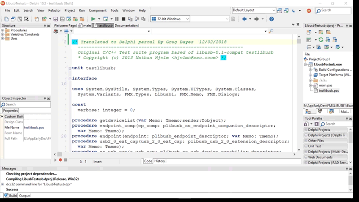Viewport: 359px width, 202px height.
Task: Click the File Name value testlibusb.pas
Action: tap(34, 128)
